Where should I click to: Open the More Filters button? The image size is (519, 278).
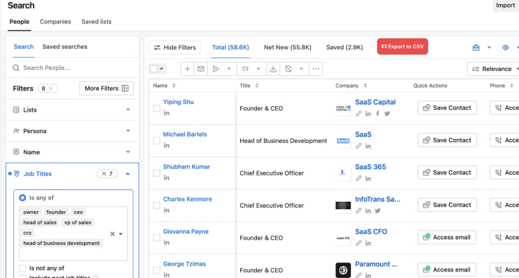click(106, 88)
